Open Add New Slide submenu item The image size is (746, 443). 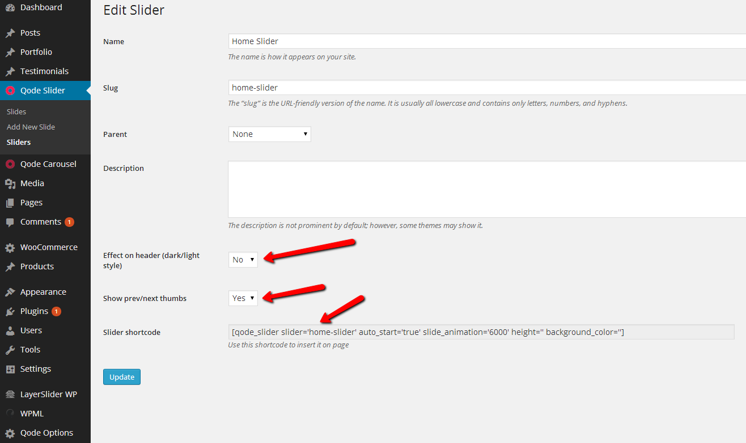(31, 127)
